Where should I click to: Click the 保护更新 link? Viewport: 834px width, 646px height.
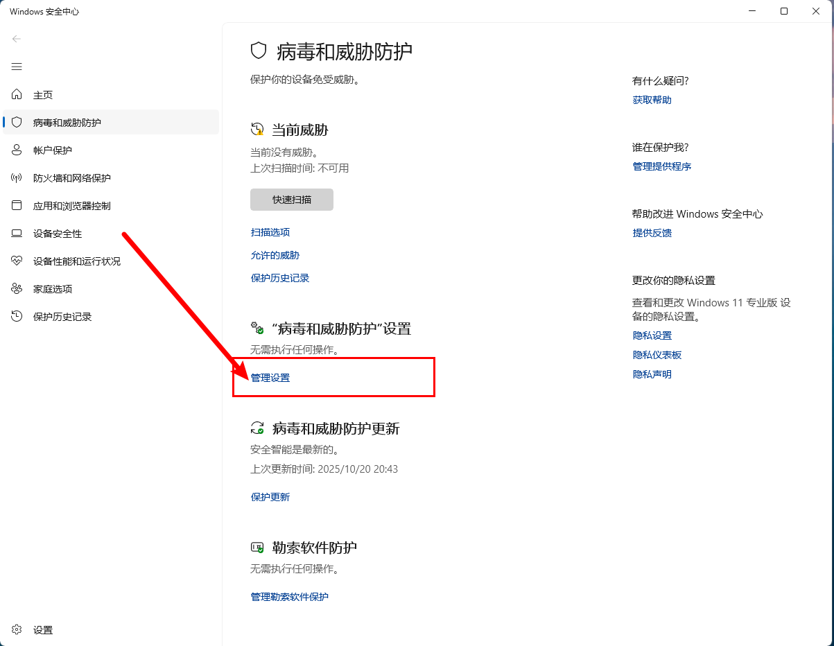(x=270, y=497)
